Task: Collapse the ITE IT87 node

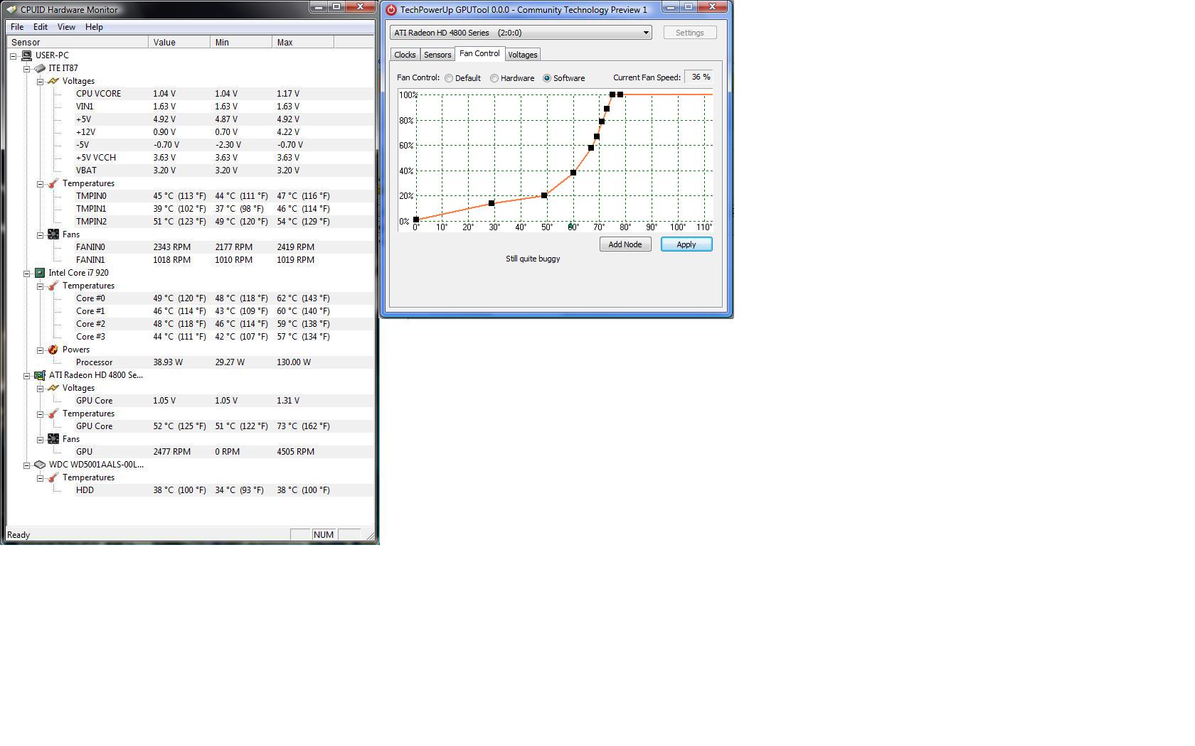Action: (27, 68)
